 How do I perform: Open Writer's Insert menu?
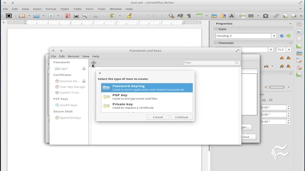(x=37, y=9)
